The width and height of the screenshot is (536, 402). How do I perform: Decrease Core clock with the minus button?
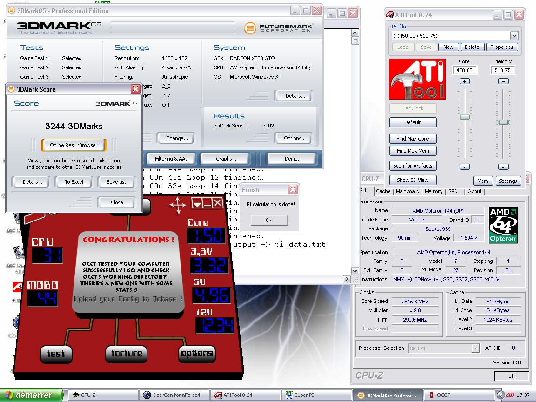point(464,167)
